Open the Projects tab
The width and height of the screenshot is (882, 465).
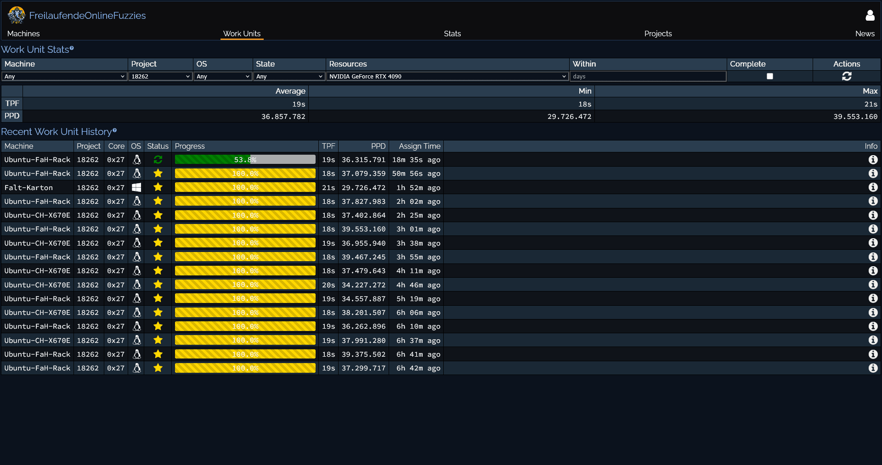658,34
